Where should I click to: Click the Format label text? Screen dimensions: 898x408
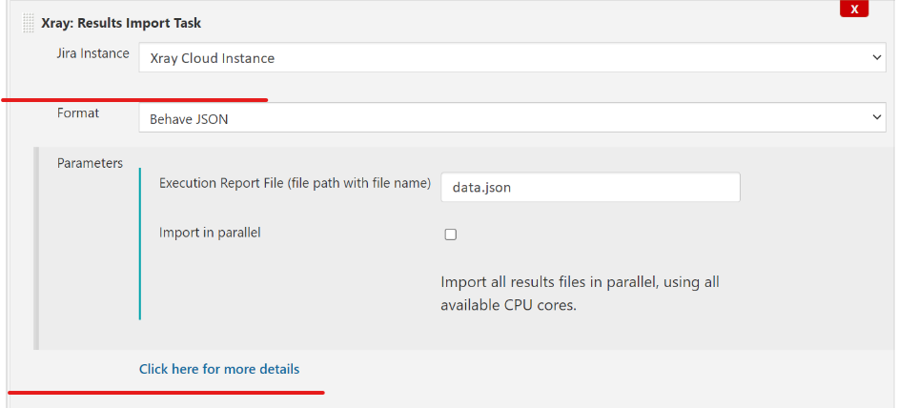(78, 112)
